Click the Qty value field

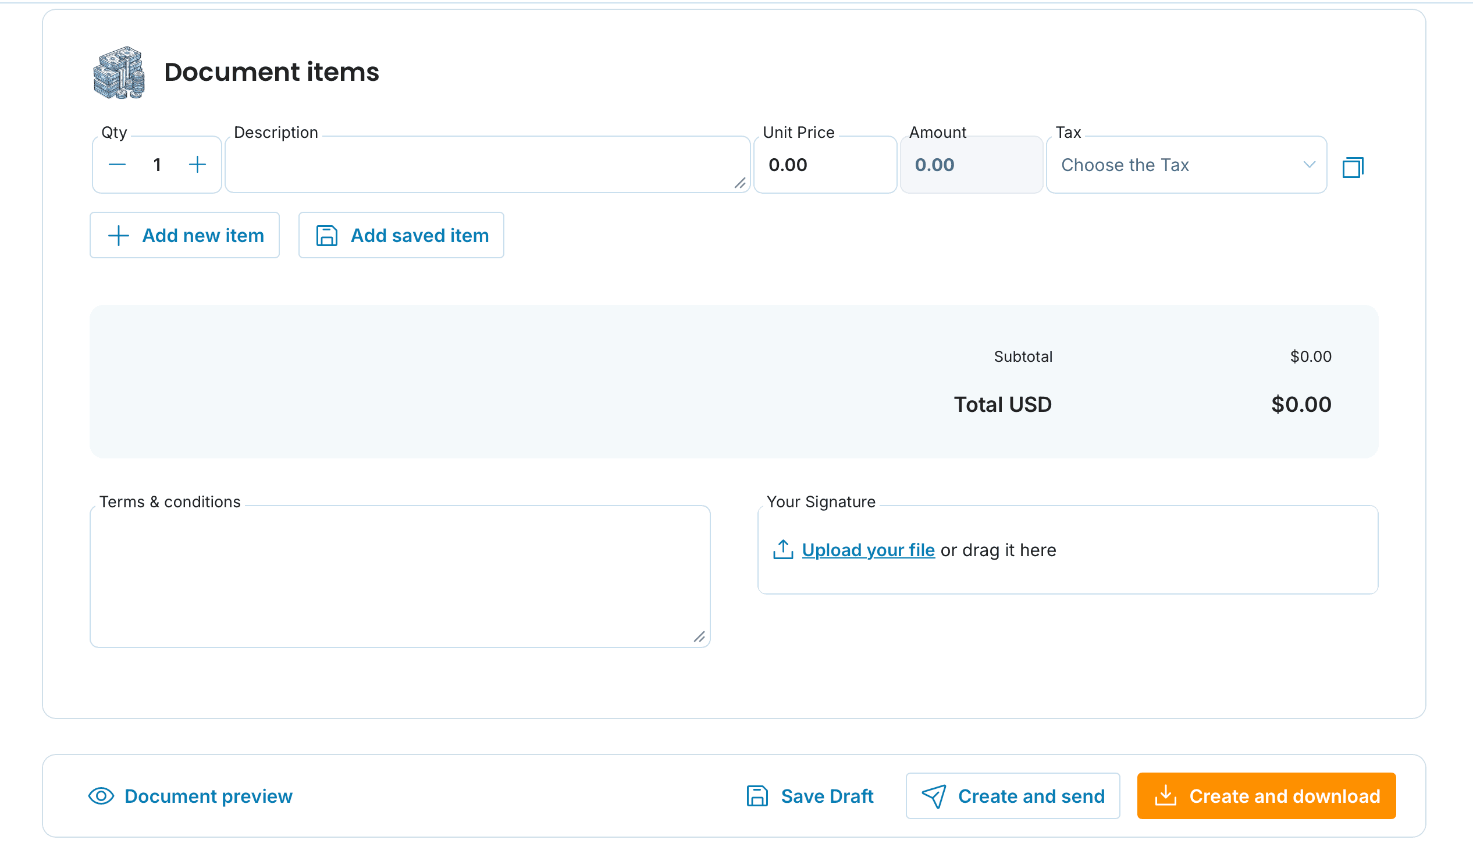pyautogui.click(x=157, y=165)
